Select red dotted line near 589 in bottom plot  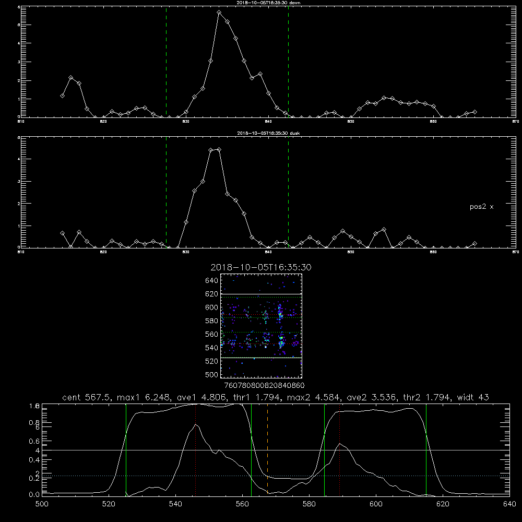point(339,450)
